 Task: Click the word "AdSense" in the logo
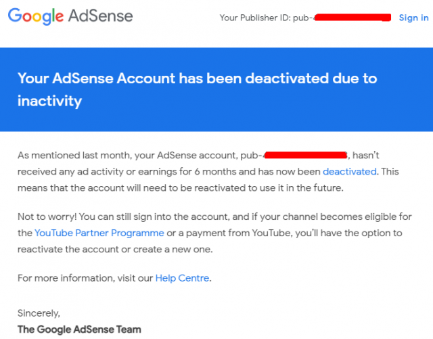(100, 16)
